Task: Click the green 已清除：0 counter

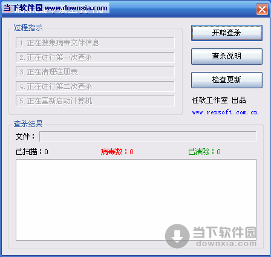Action: tap(204, 152)
